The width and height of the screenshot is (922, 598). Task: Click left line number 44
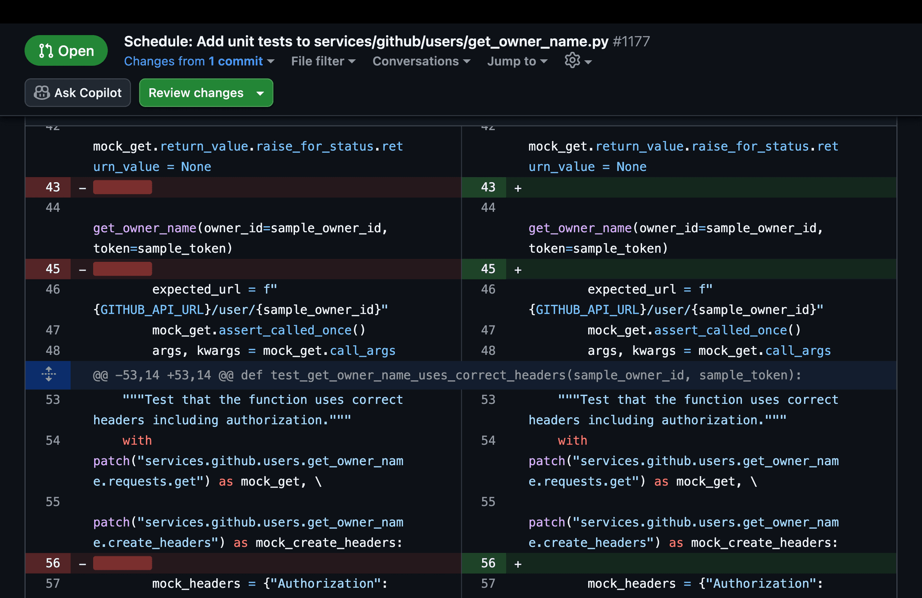(x=52, y=208)
